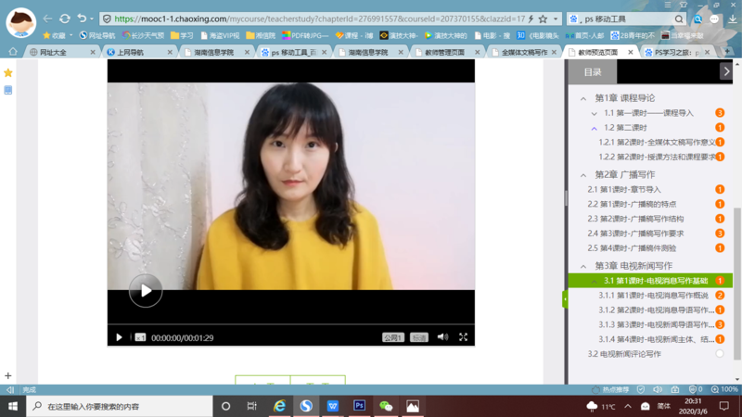Open Photoshop from the taskbar
The image size is (742, 417).
coord(359,406)
